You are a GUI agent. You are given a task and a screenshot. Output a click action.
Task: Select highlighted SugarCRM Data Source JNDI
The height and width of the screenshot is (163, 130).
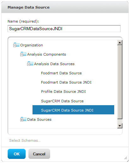[73, 110]
